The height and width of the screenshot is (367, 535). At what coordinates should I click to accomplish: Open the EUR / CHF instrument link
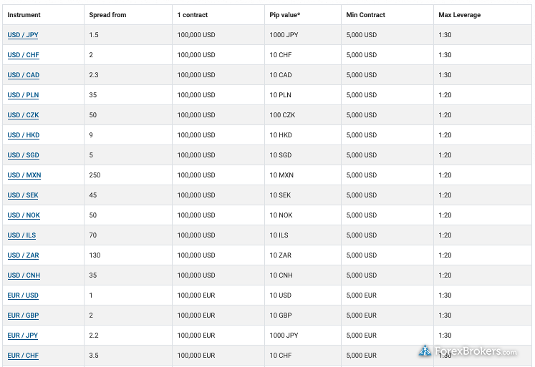coord(23,356)
